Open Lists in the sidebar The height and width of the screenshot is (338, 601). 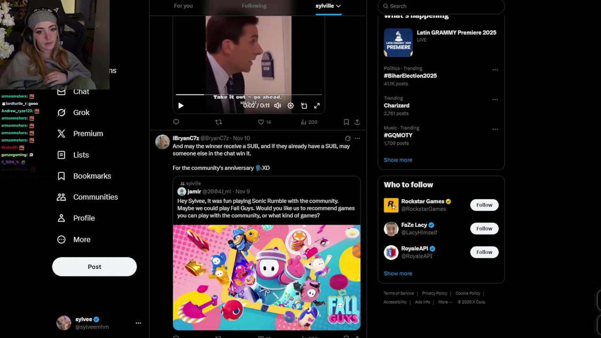[x=73, y=155]
